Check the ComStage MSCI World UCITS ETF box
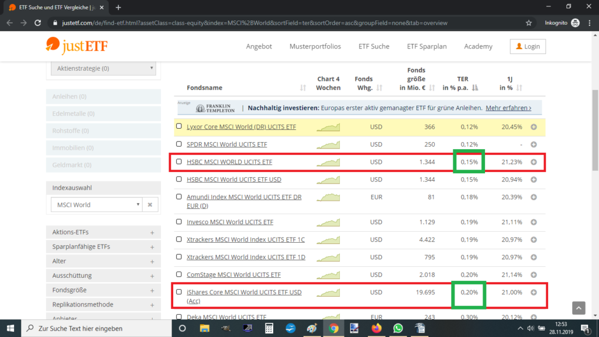599x337 pixels. pos(179,274)
